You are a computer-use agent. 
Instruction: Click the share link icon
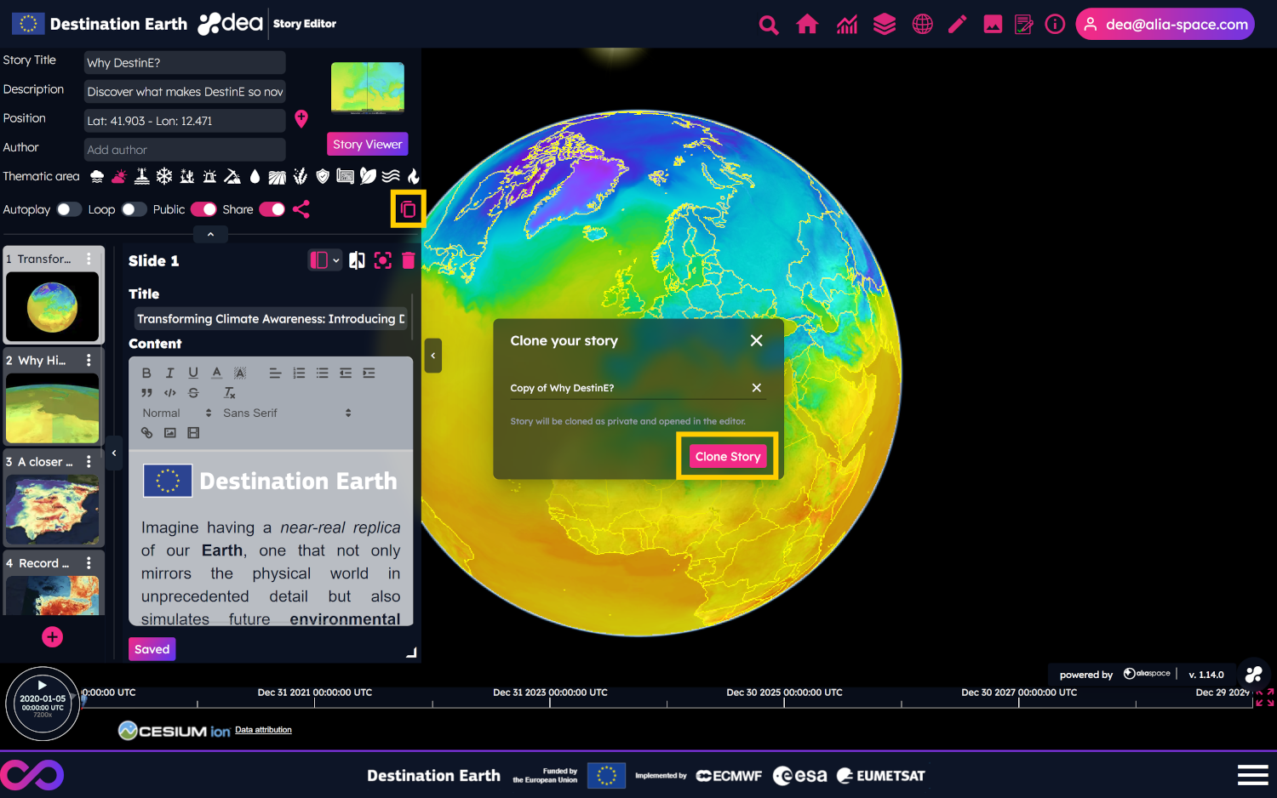tap(301, 209)
